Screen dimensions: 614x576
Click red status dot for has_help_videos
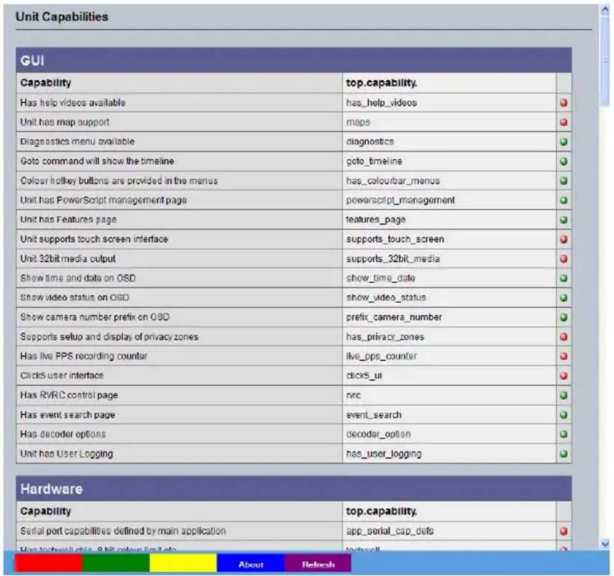[563, 103]
